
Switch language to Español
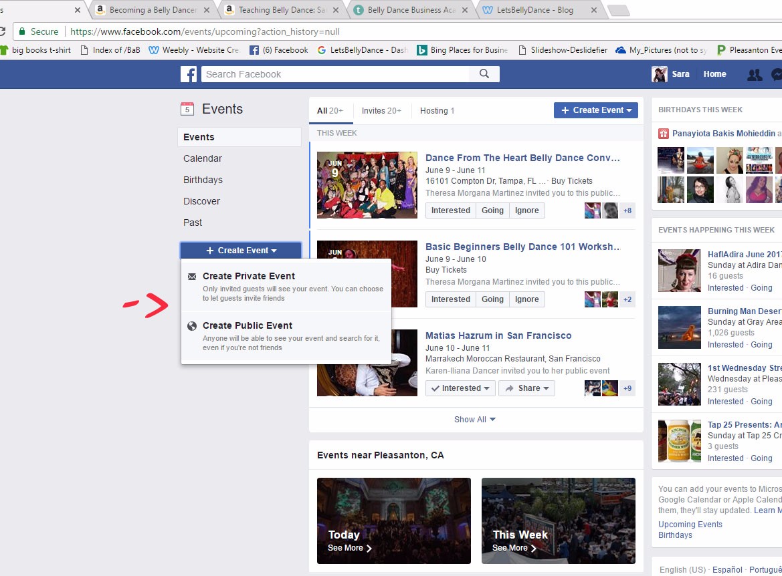click(x=727, y=569)
